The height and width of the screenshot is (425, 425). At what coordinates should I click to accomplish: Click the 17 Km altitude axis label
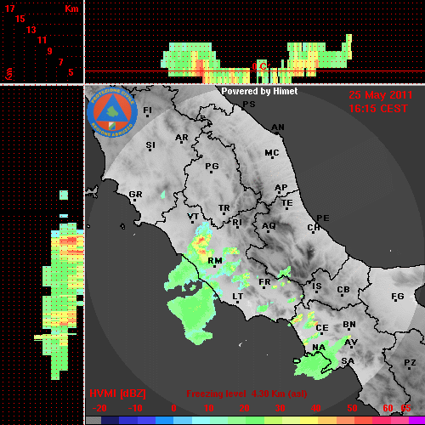10,8
